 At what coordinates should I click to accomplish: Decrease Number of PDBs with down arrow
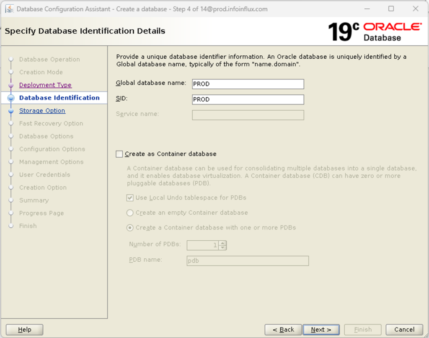click(x=223, y=247)
